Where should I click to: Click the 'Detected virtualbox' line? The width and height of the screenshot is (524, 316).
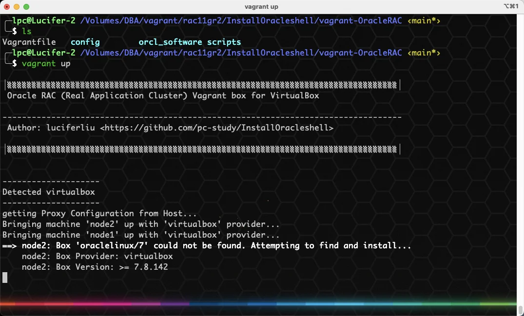point(49,192)
